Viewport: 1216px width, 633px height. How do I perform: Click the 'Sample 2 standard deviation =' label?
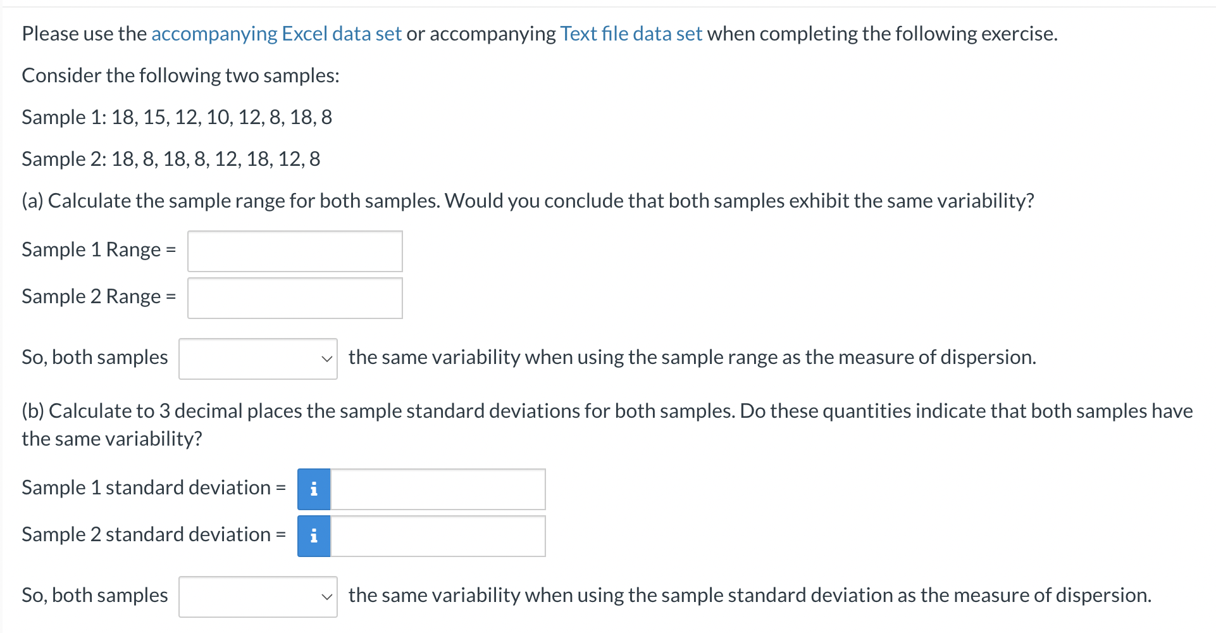coord(154,535)
